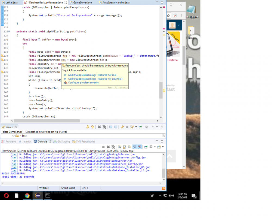The image size is (272, 218).
Task: Expand all search results
Action: (x=111, y=127)
